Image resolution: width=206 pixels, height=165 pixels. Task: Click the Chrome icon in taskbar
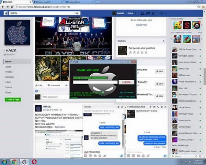[14, 162]
